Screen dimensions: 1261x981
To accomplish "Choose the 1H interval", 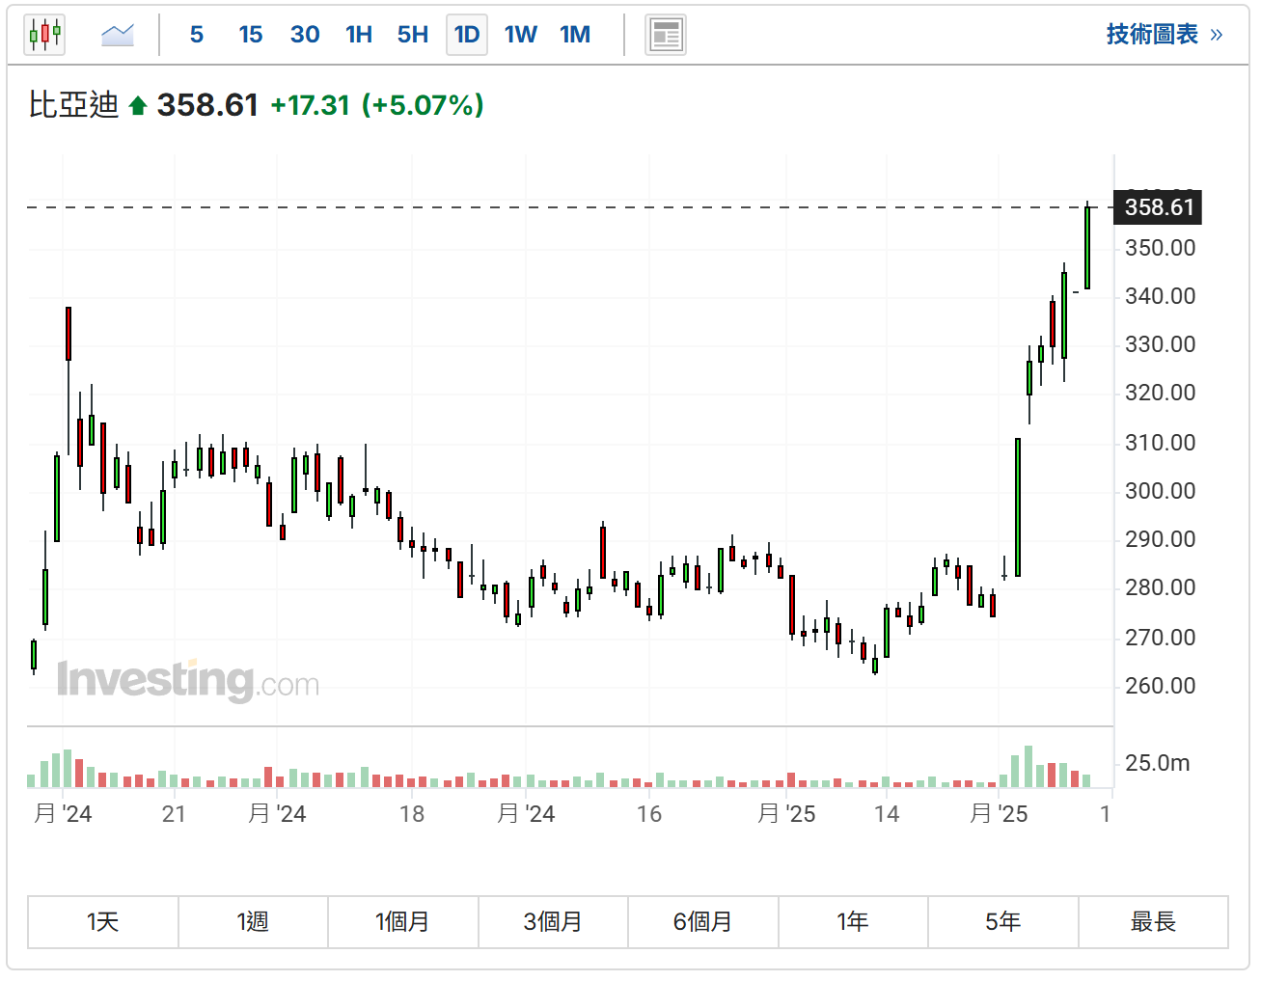I will click(x=359, y=35).
